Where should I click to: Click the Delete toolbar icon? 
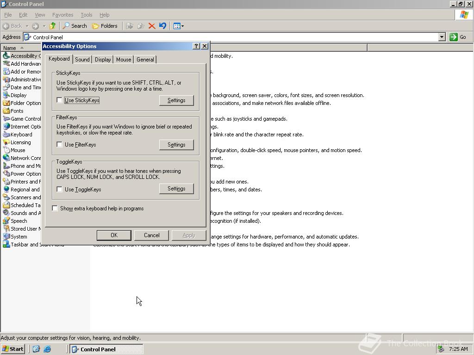click(152, 26)
